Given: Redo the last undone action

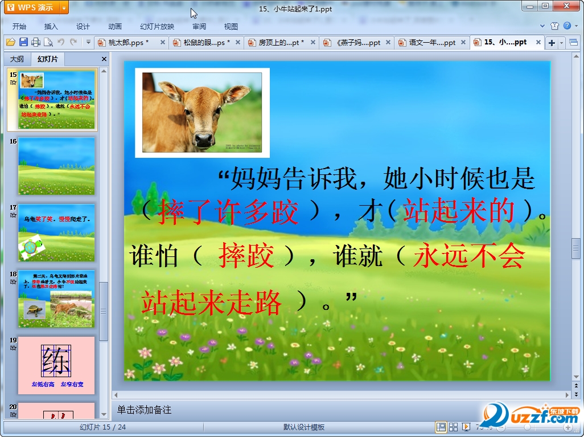Looking at the screenshot, I should coord(73,42).
